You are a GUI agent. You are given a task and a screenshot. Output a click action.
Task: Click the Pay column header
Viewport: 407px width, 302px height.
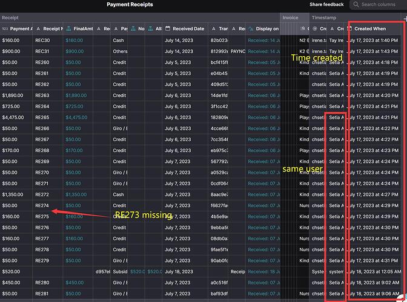(121, 29)
